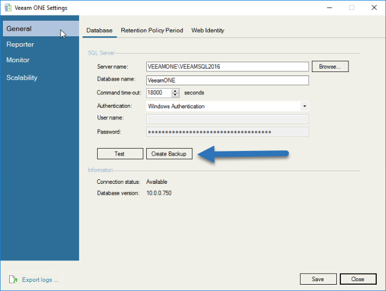Decrease command time-out with down arrow
This screenshot has height=291, width=386.
point(175,95)
